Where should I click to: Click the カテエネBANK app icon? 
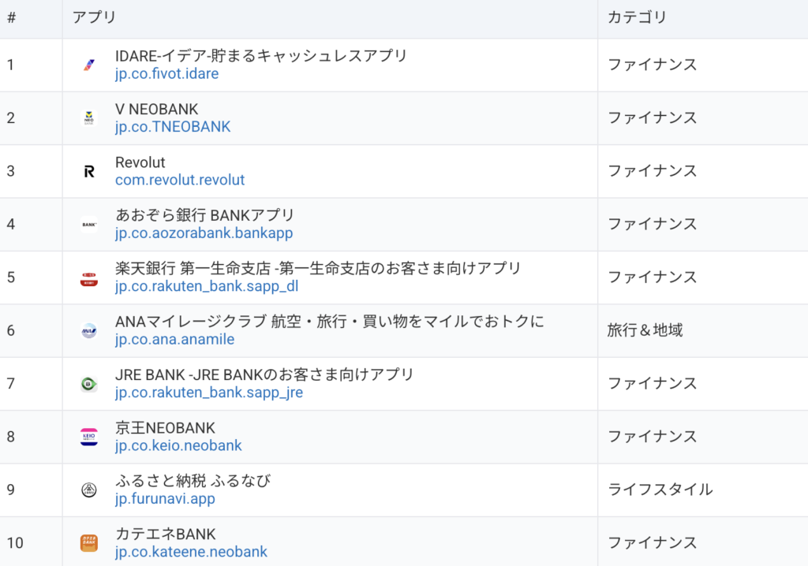[89, 543]
